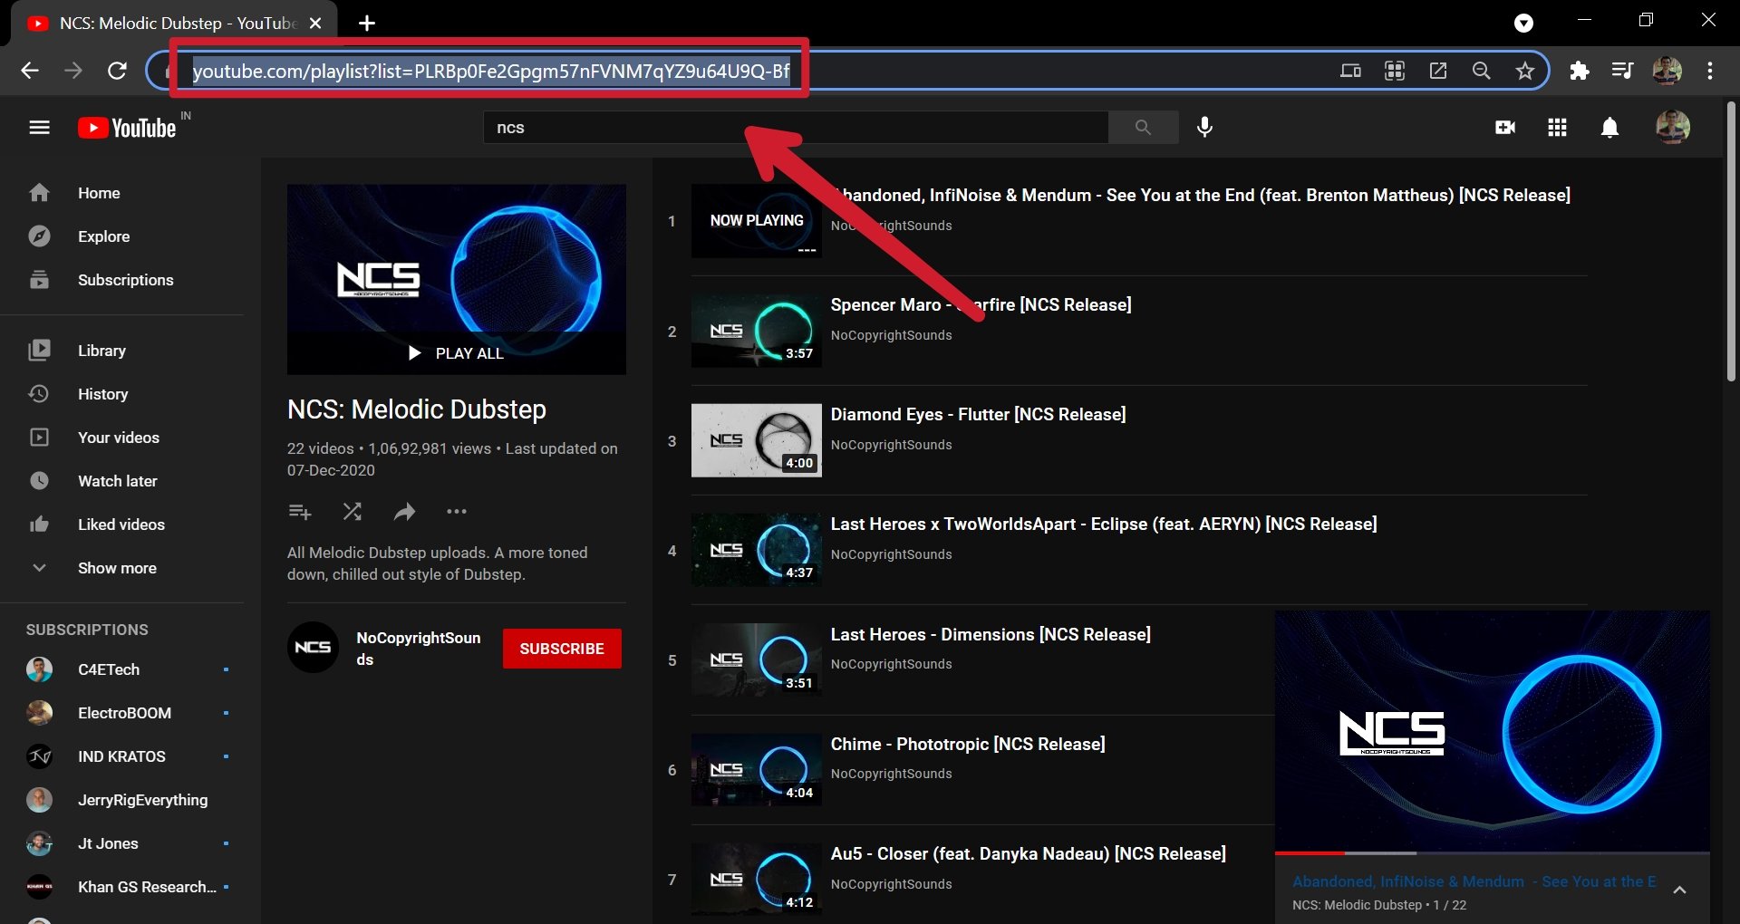
Task: Open the browser extensions puzzle icon
Action: (x=1580, y=71)
